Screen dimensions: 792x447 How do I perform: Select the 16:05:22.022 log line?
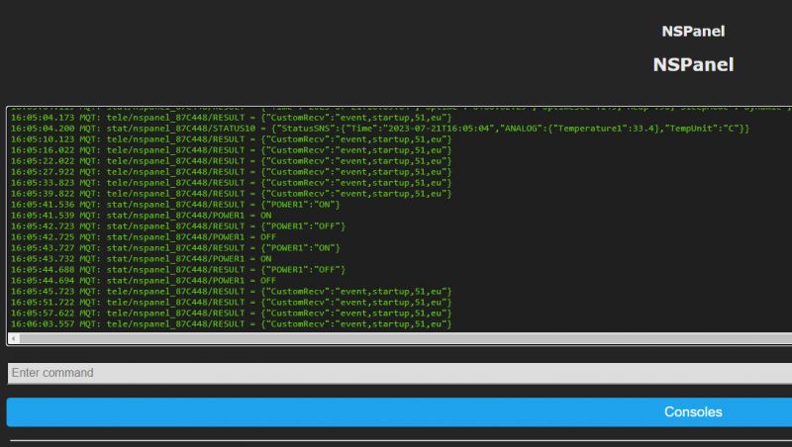click(x=232, y=161)
